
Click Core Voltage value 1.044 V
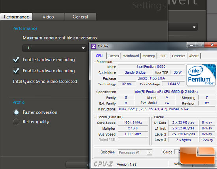click(174, 84)
